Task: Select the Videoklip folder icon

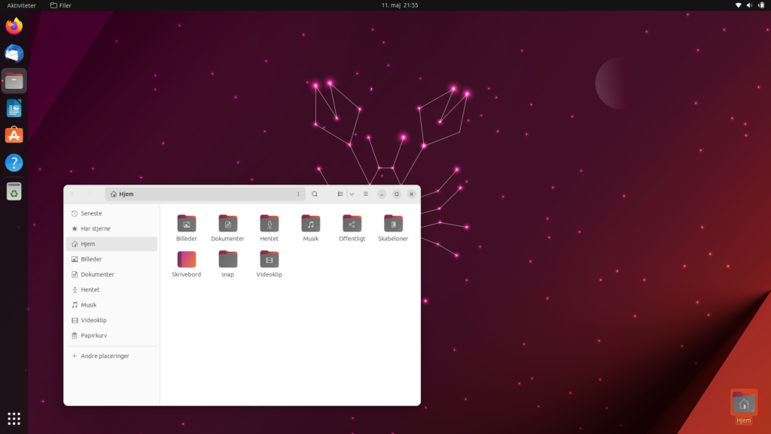Action: pos(269,259)
